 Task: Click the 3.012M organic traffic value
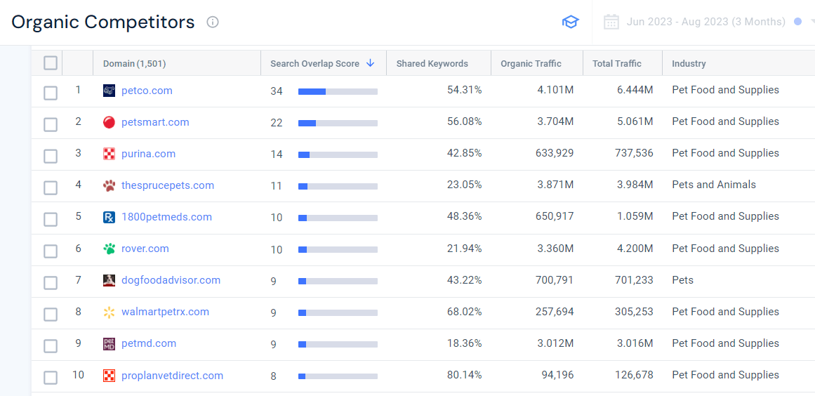[x=556, y=343]
